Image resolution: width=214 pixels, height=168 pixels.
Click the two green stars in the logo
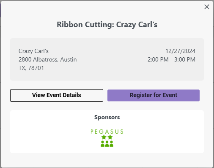click(107, 137)
